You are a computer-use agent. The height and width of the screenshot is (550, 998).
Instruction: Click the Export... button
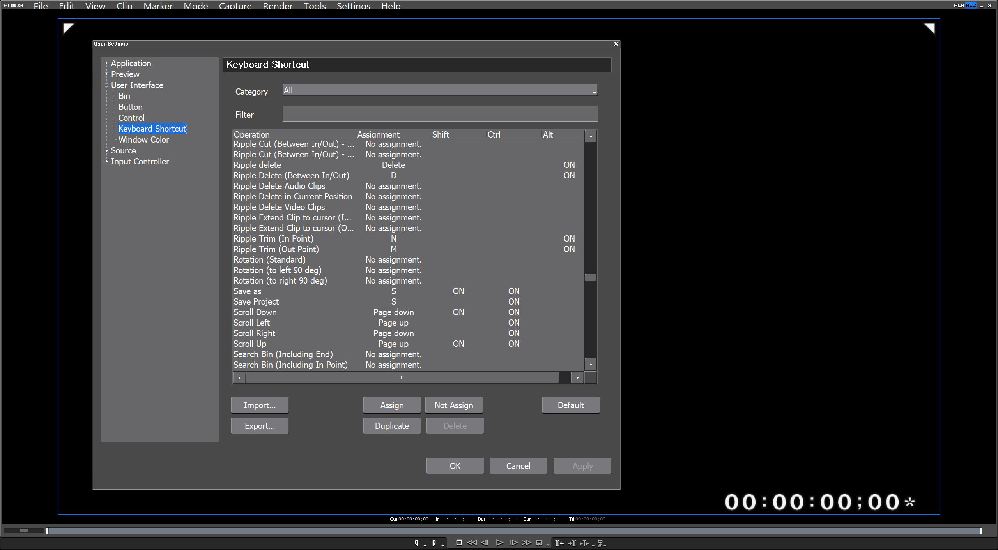click(x=260, y=426)
